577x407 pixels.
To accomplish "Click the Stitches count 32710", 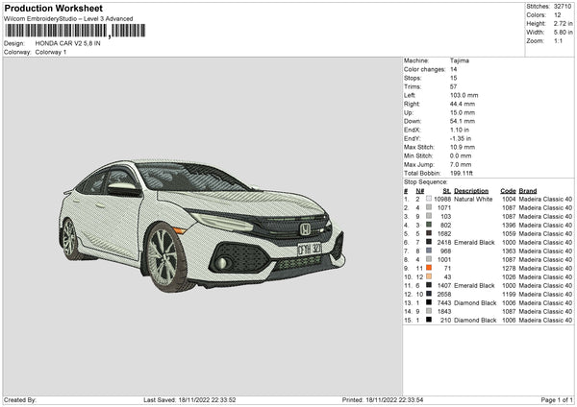I will tap(563, 7).
